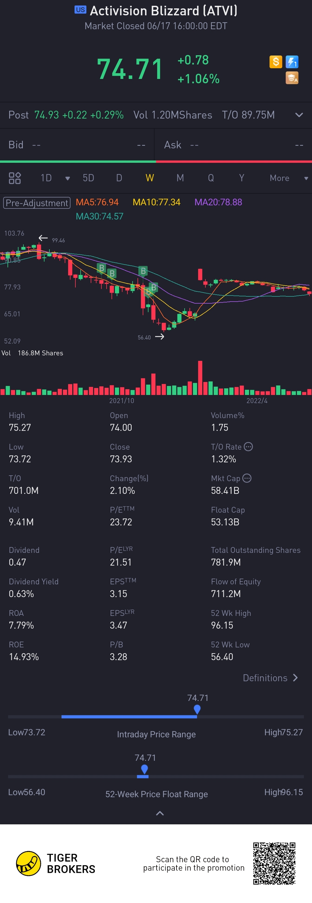Viewport: 312px width, 903px height.
Task: Open the 1D interval dropdown arrow
Action: coord(68,178)
